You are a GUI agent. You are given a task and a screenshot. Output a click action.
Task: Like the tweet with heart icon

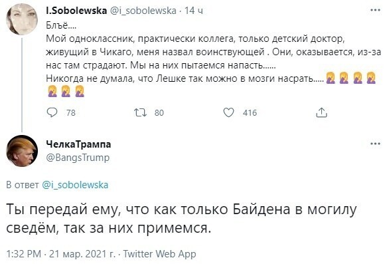click(x=228, y=112)
